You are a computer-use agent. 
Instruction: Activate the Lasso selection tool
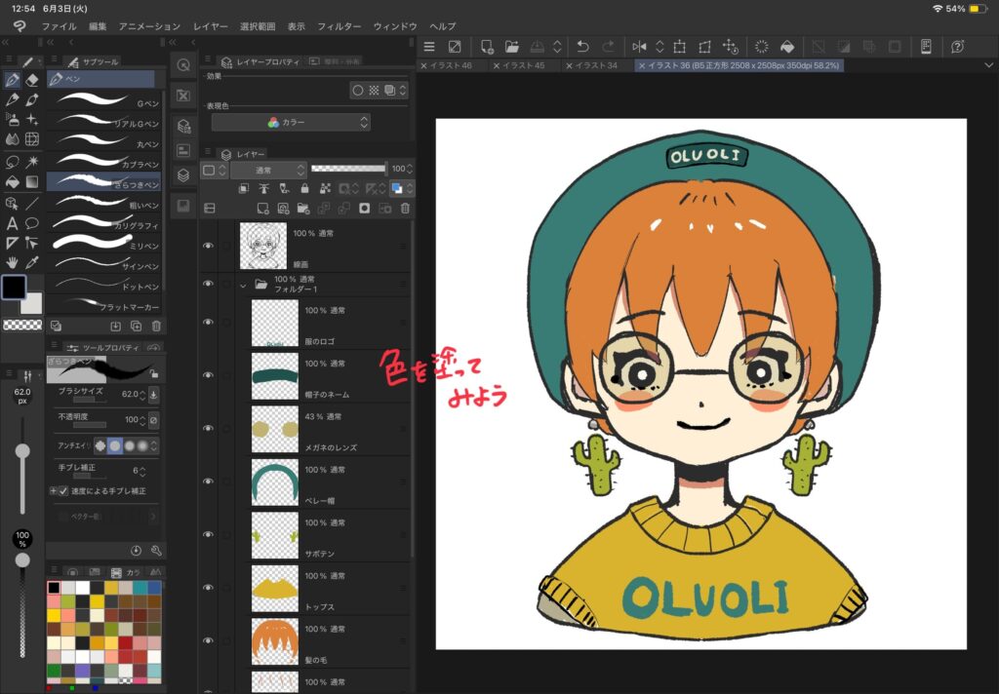tap(12, 162)
